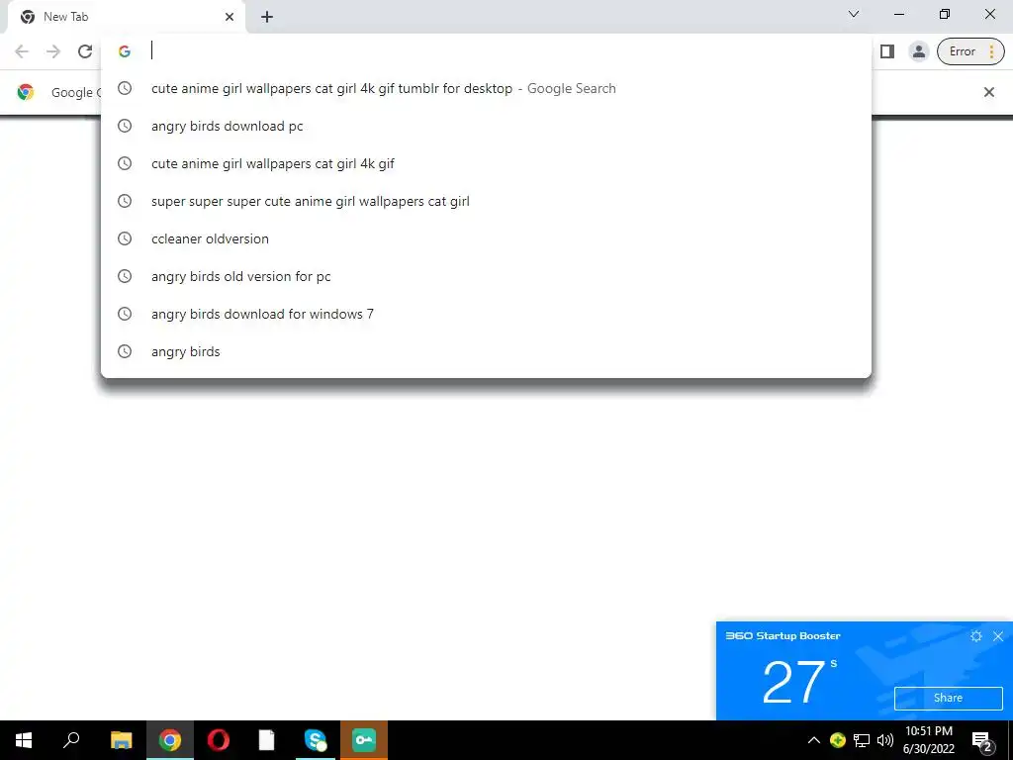Screen dimensions: 1013x760
Task: Click the Google logo in the address bar
Action: point(125,51)
